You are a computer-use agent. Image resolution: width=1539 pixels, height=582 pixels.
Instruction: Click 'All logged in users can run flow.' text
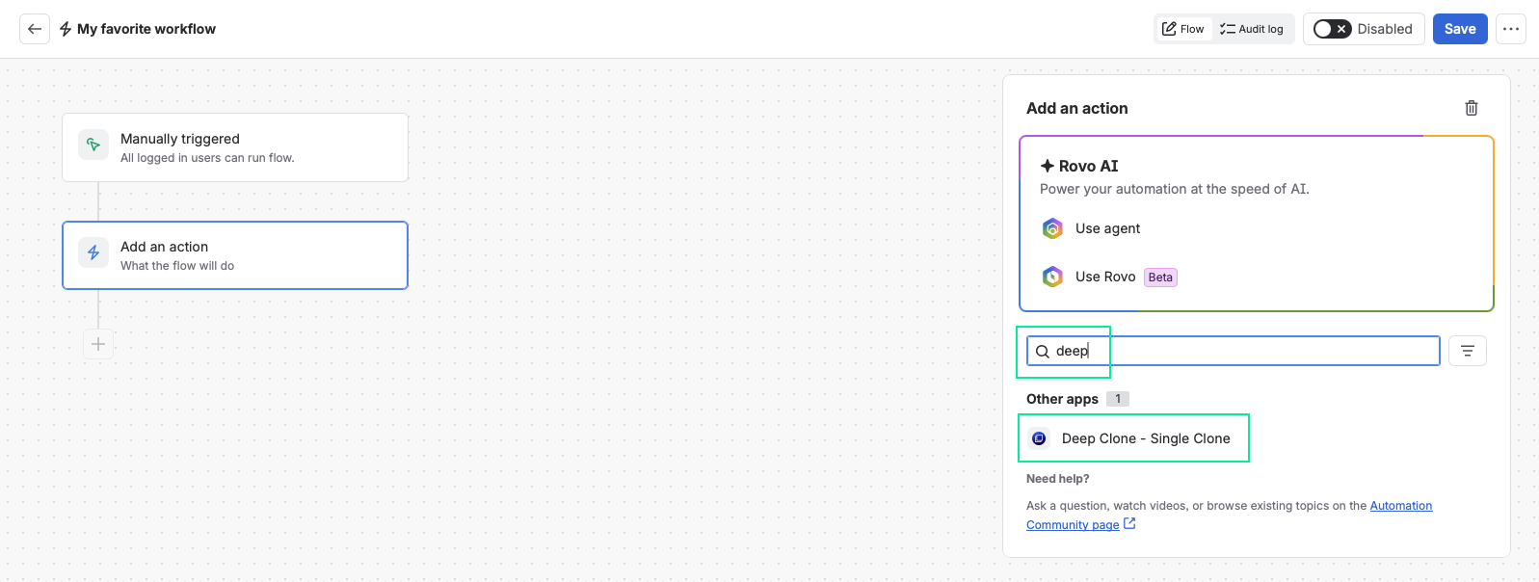click(x=207, y=158)
